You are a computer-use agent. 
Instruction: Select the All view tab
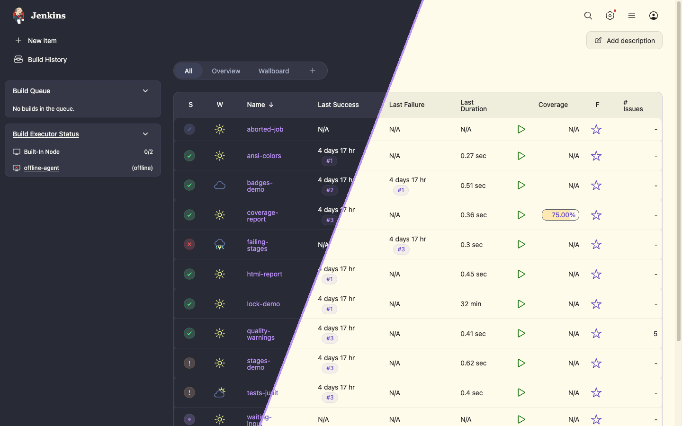[188, 71]
